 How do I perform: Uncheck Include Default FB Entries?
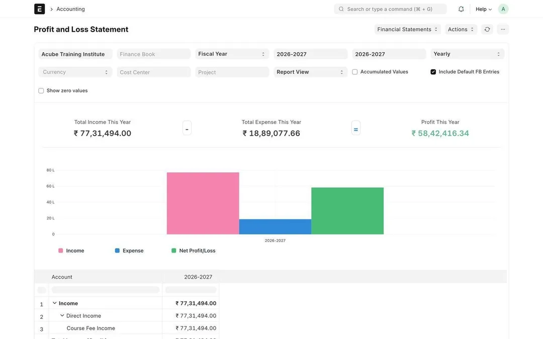coord(433,72)
